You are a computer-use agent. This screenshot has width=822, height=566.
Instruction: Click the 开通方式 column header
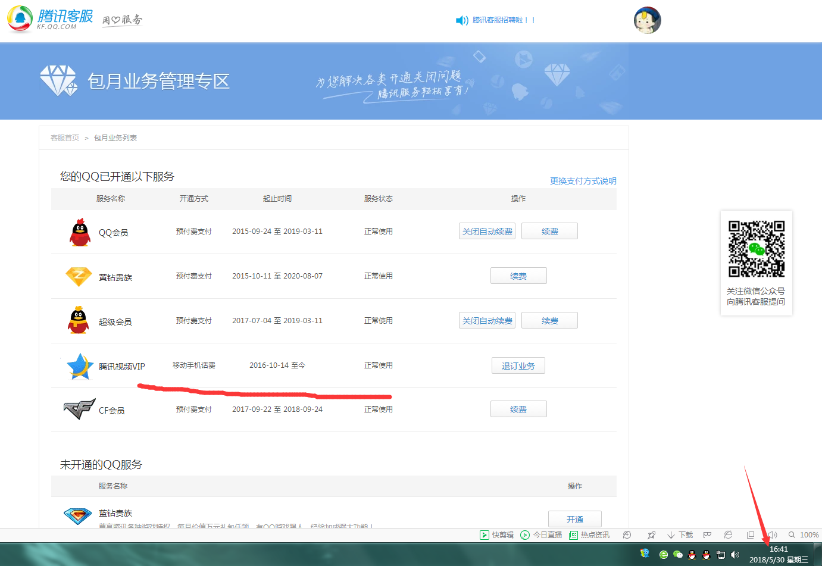coord(194,199)
